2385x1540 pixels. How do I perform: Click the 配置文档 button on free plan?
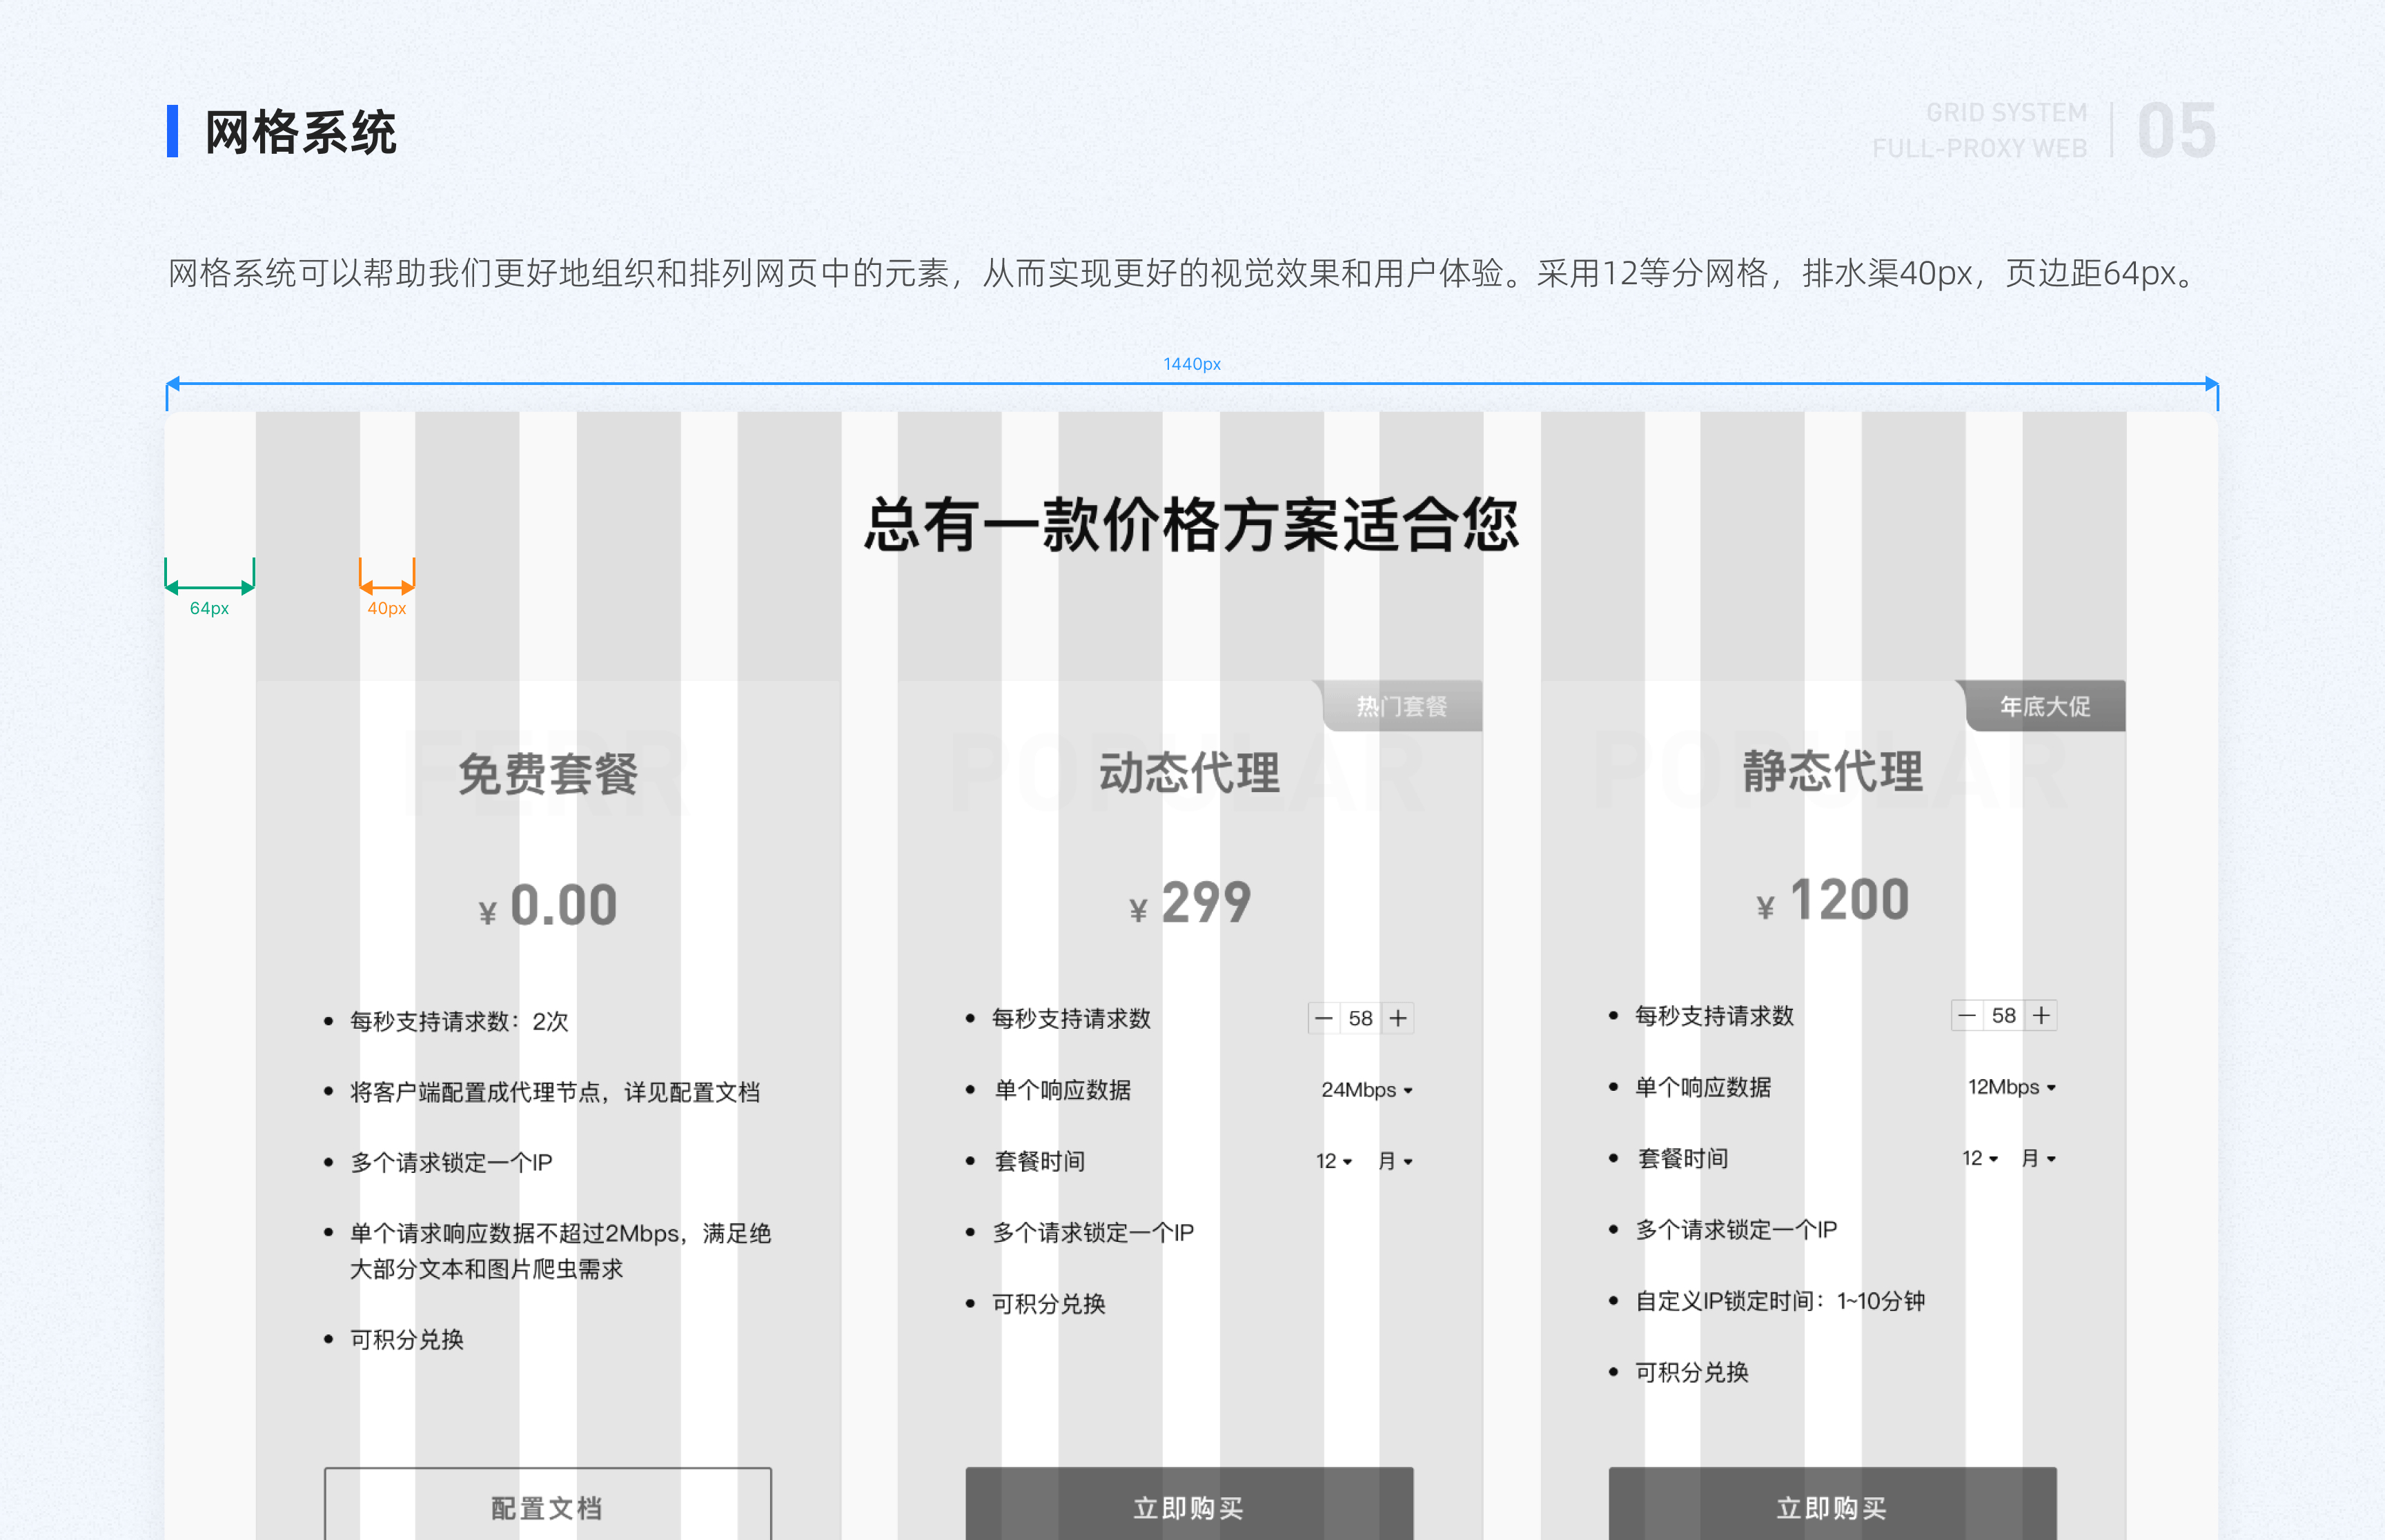pos(546,1507)
